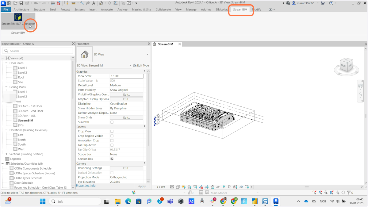368x207 pixels.
Task: Open Default 3D View house icon
Action: point(101,3)
